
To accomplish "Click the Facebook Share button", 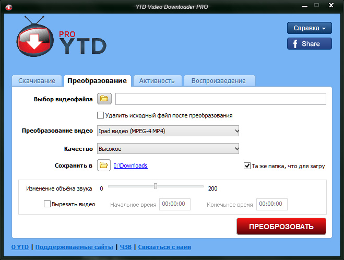I will pyautogui.click(x=310, y=44).
